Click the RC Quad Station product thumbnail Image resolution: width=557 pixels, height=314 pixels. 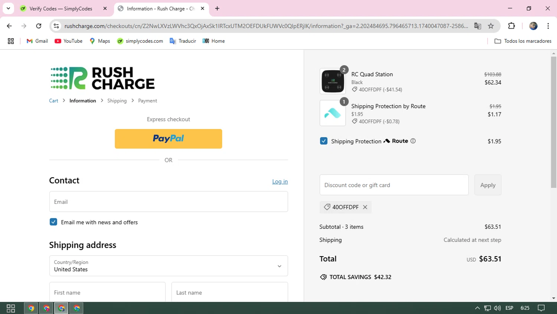pyautogui.click(x=333, y=81)
